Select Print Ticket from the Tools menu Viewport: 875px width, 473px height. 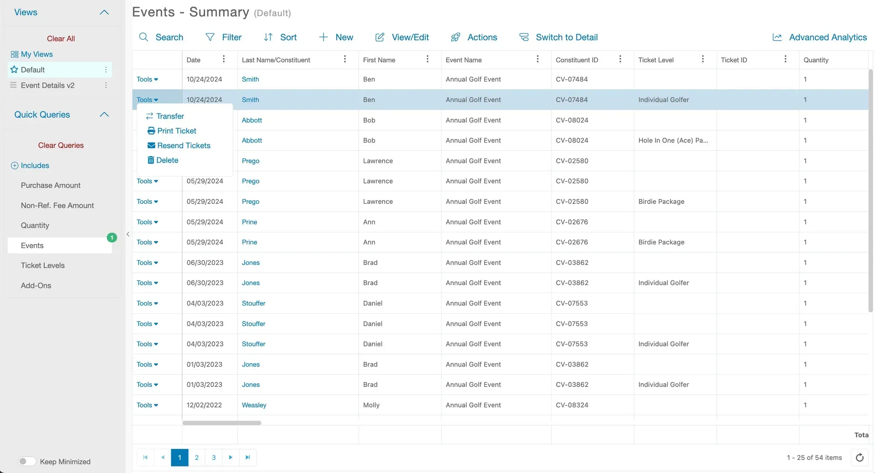click(172, 131)
